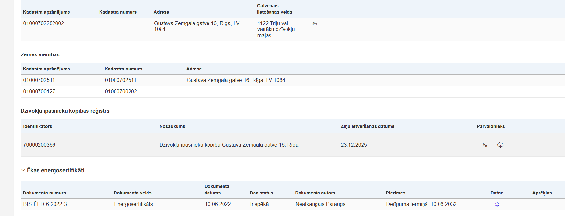Click manager settings icon for 70000200366
The height and width of the screenshot is (216, 571).
coord(485,145)
